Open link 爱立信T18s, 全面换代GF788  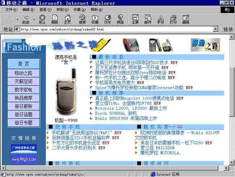click(124, 103)
